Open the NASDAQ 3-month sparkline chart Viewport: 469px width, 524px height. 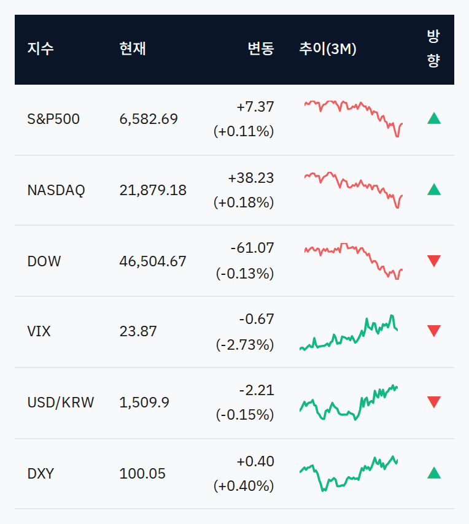pos(354,190)
